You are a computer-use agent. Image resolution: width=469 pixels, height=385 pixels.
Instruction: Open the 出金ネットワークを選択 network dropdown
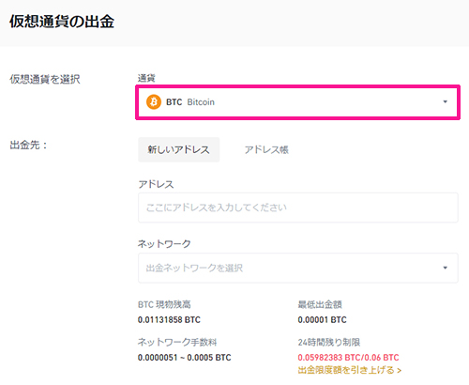(298, 268)
